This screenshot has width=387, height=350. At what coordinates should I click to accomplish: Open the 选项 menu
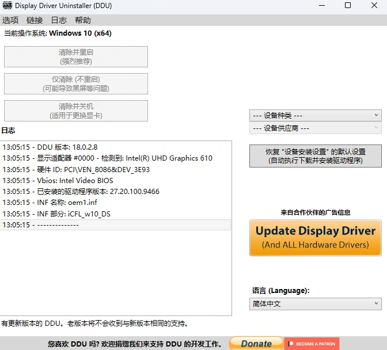[10, 20]
